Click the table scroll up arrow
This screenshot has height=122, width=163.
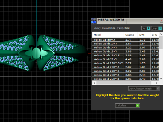(x=161, y=34)
